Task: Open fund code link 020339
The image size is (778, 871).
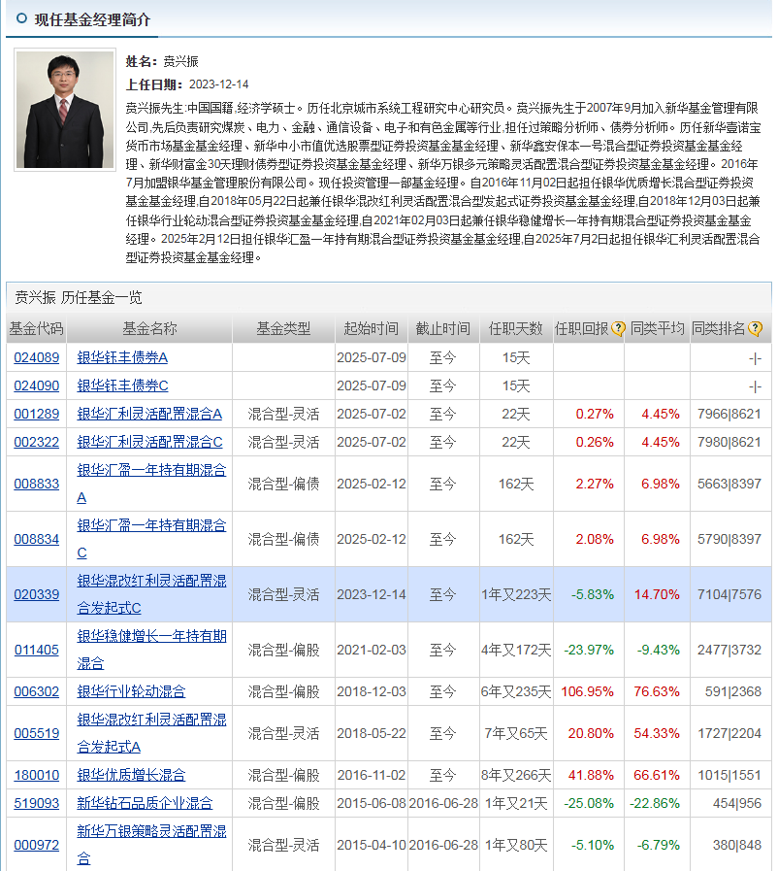Action: (x=37, y=595)
